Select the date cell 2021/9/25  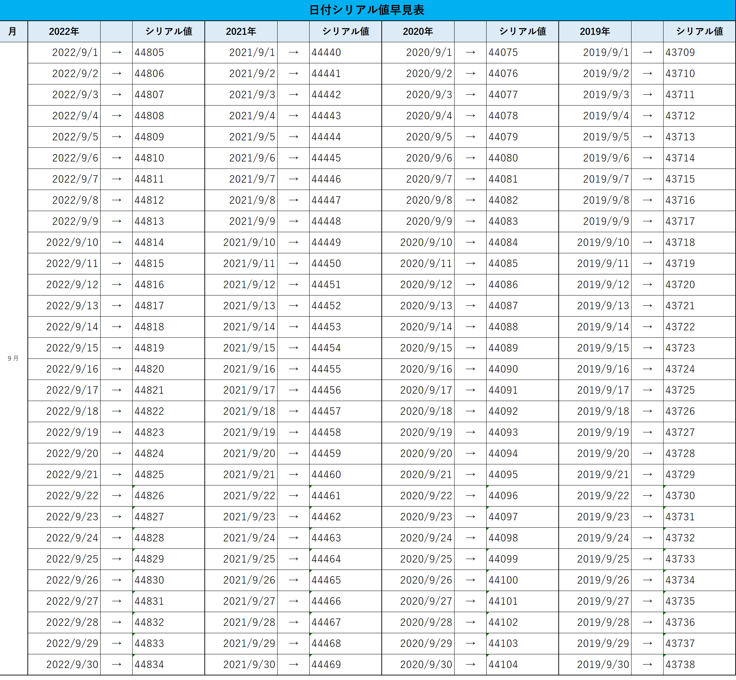point(241,559)
